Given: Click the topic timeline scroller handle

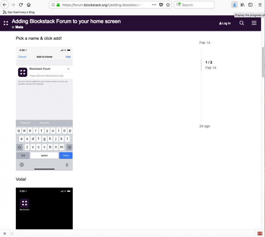Looking at the screenshot, I should pos(201,65).
